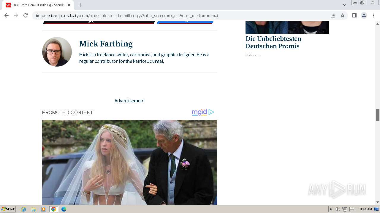
Task: Open Action Center flag icon
Action: 352,209
